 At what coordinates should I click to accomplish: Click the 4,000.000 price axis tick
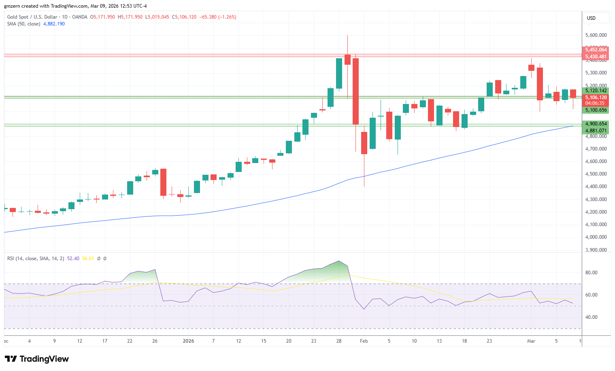coord(596,237)
